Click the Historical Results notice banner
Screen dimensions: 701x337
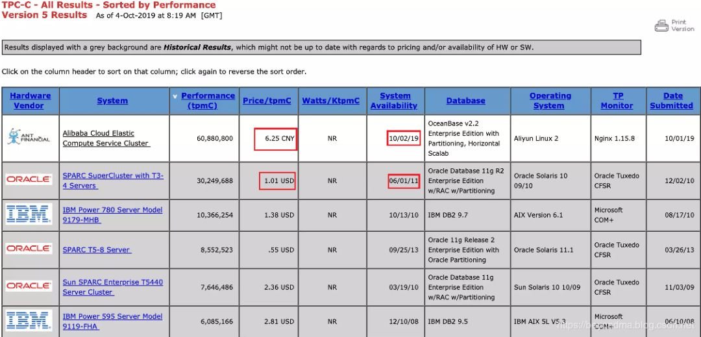[321, 47]
